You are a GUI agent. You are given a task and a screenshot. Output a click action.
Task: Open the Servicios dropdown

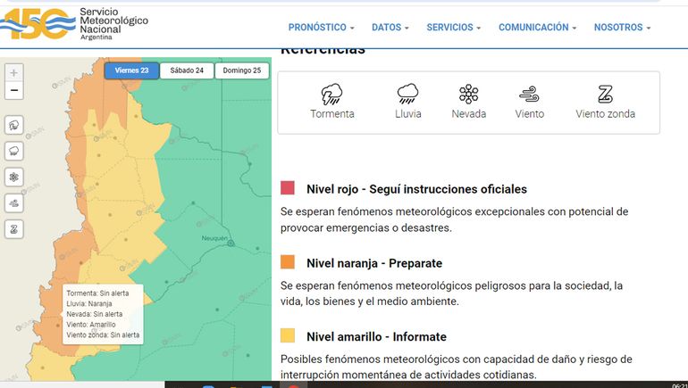pos(453,28)
